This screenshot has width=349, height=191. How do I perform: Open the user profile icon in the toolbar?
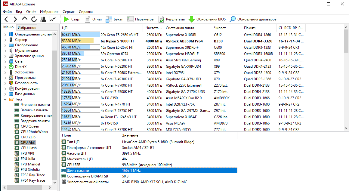[43, 19]
